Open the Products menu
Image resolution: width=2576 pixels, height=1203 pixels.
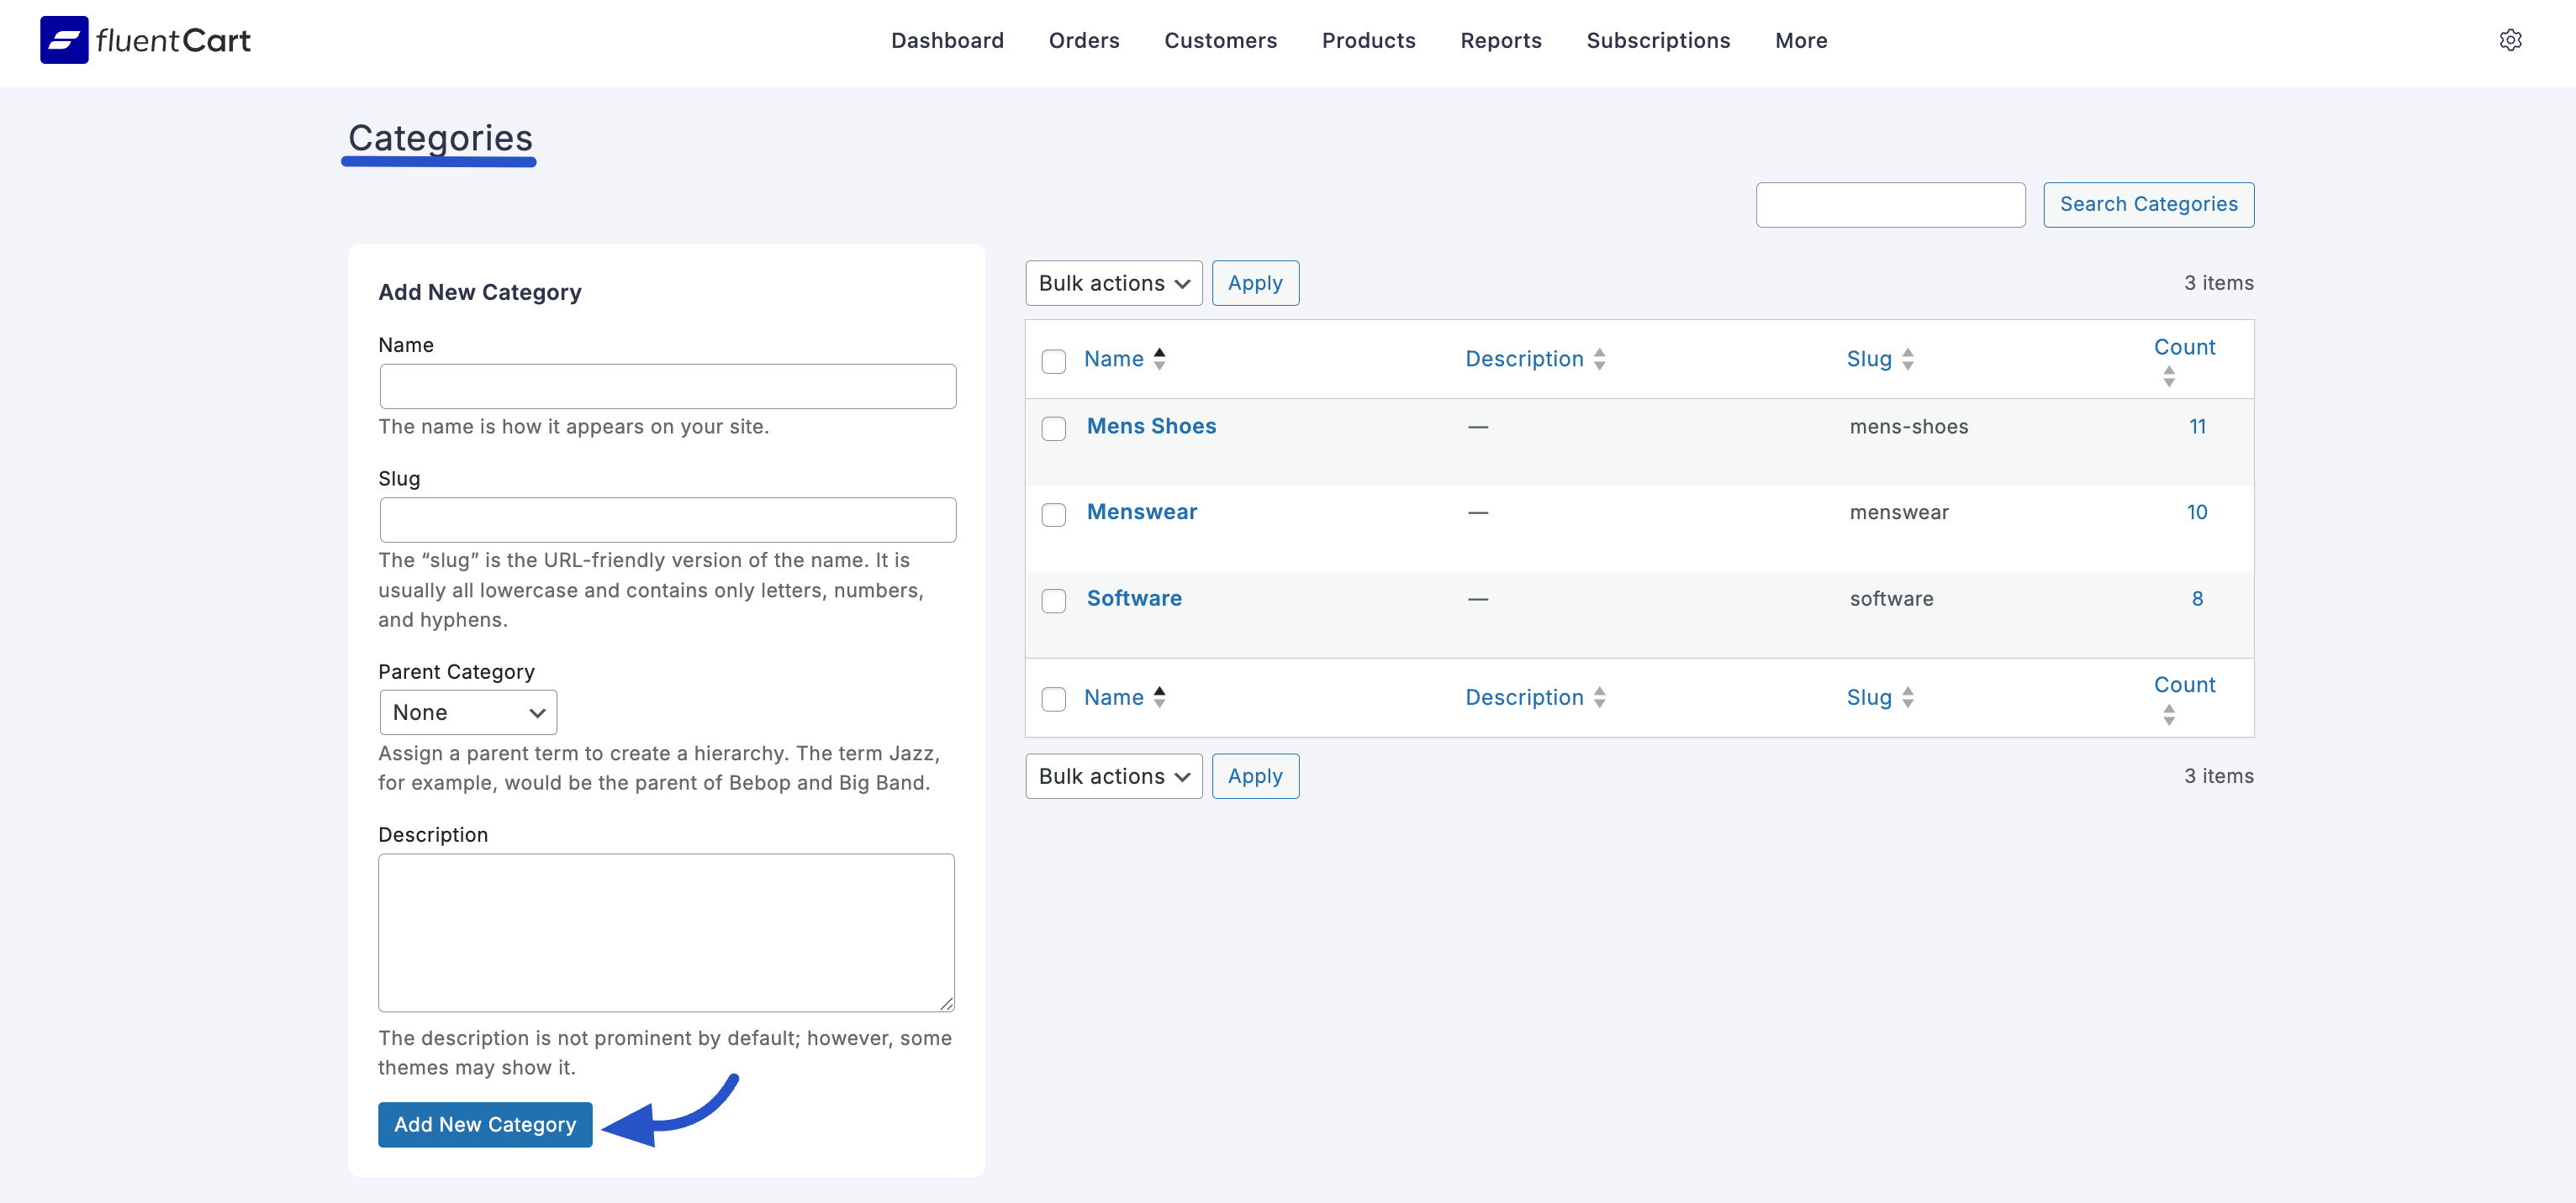[1368, 40]
